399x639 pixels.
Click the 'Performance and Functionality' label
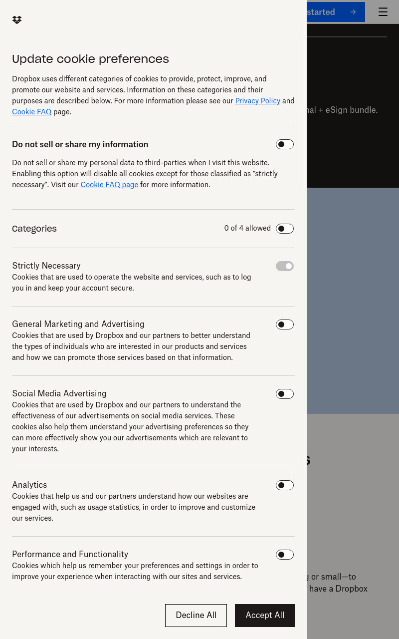tap(70, 554)
